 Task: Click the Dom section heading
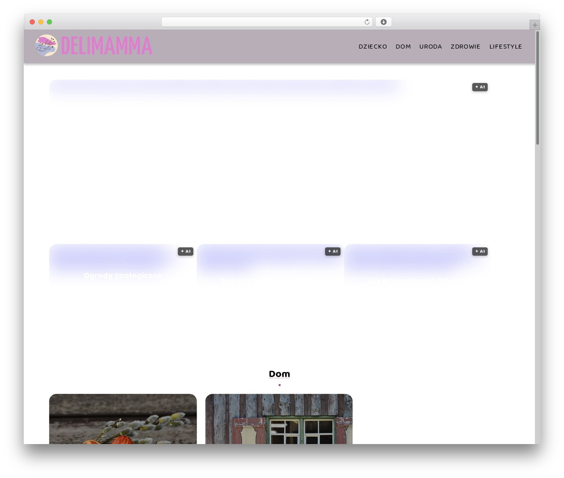(279, 374)
